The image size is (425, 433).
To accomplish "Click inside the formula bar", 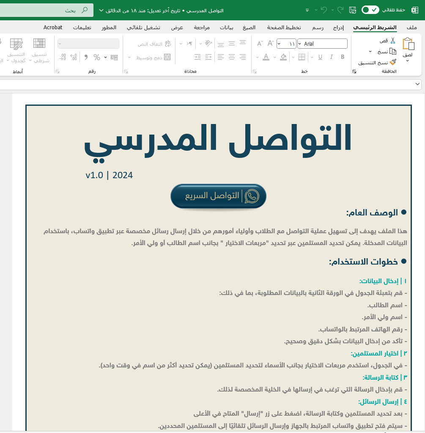I will point(207,84).
